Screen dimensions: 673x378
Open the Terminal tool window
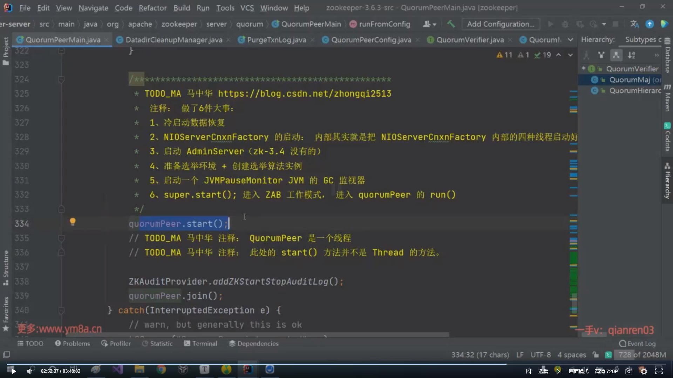click(x=200, y=343)
